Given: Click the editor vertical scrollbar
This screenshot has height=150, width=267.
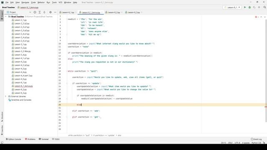Looking at the screenshot, I should (x=266, y=70).
